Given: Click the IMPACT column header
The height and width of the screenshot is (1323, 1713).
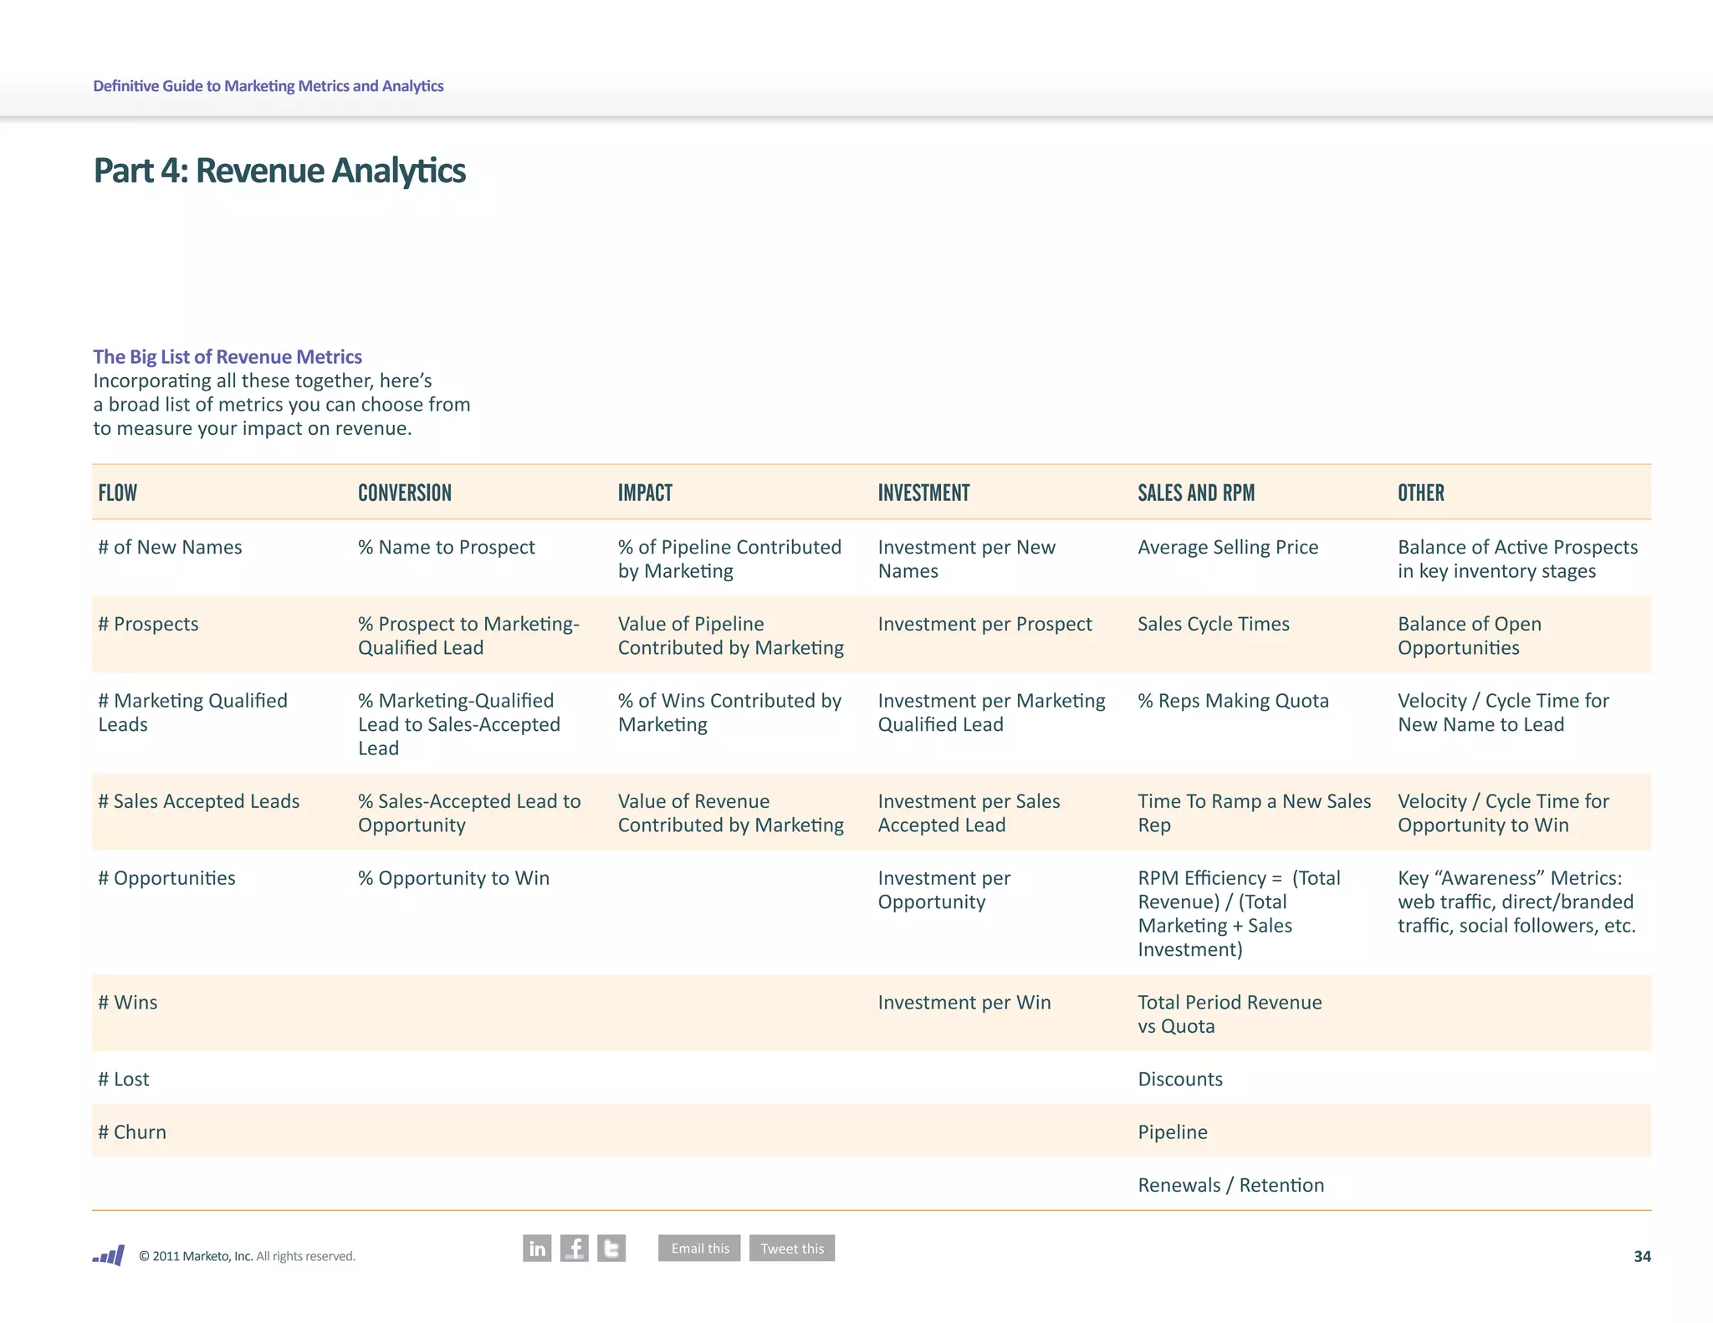Looking at the screenshot, I should [x=645, y=493].
